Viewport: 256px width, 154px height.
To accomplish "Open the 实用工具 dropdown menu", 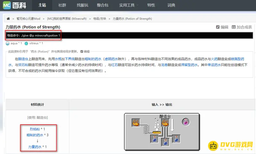I will tap(129, 5).
